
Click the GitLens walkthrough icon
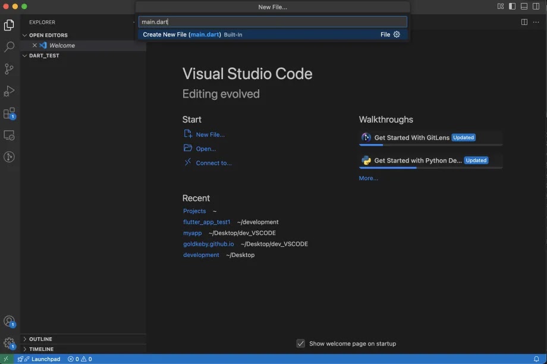366,137
